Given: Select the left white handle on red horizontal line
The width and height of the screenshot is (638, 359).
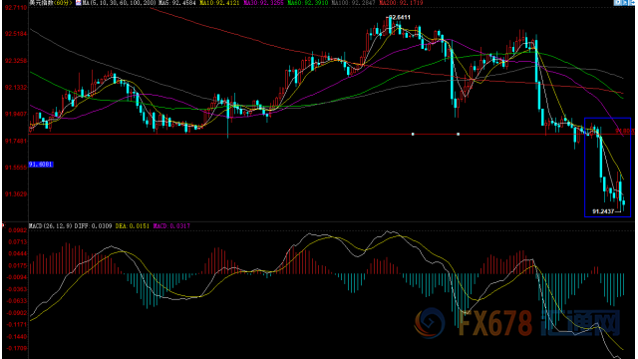Looking at the screenshot, I should pyautogui.click(x=413, y=134).
